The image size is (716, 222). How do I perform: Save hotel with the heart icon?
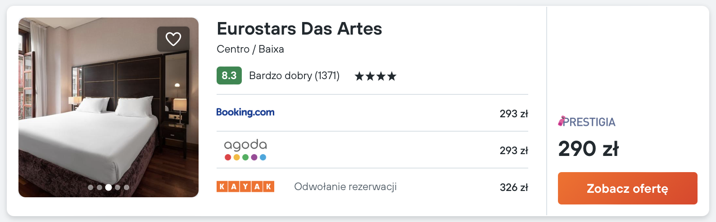[x=173, y=39]
